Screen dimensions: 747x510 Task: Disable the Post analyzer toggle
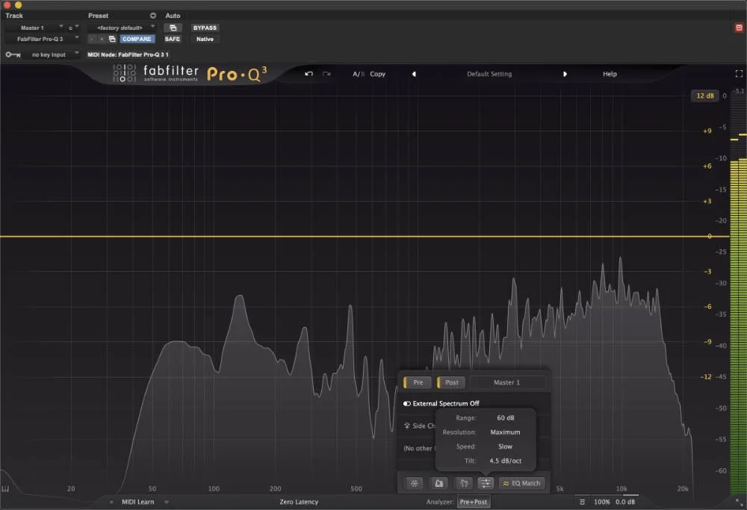[x=451, y=382]
